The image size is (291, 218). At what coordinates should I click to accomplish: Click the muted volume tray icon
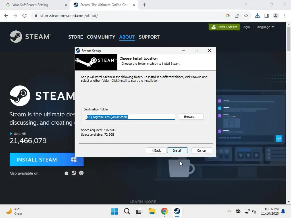pos(254,211)
